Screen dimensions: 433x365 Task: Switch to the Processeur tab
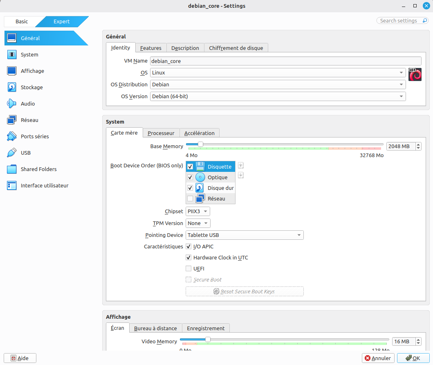[x=161, y=133]
